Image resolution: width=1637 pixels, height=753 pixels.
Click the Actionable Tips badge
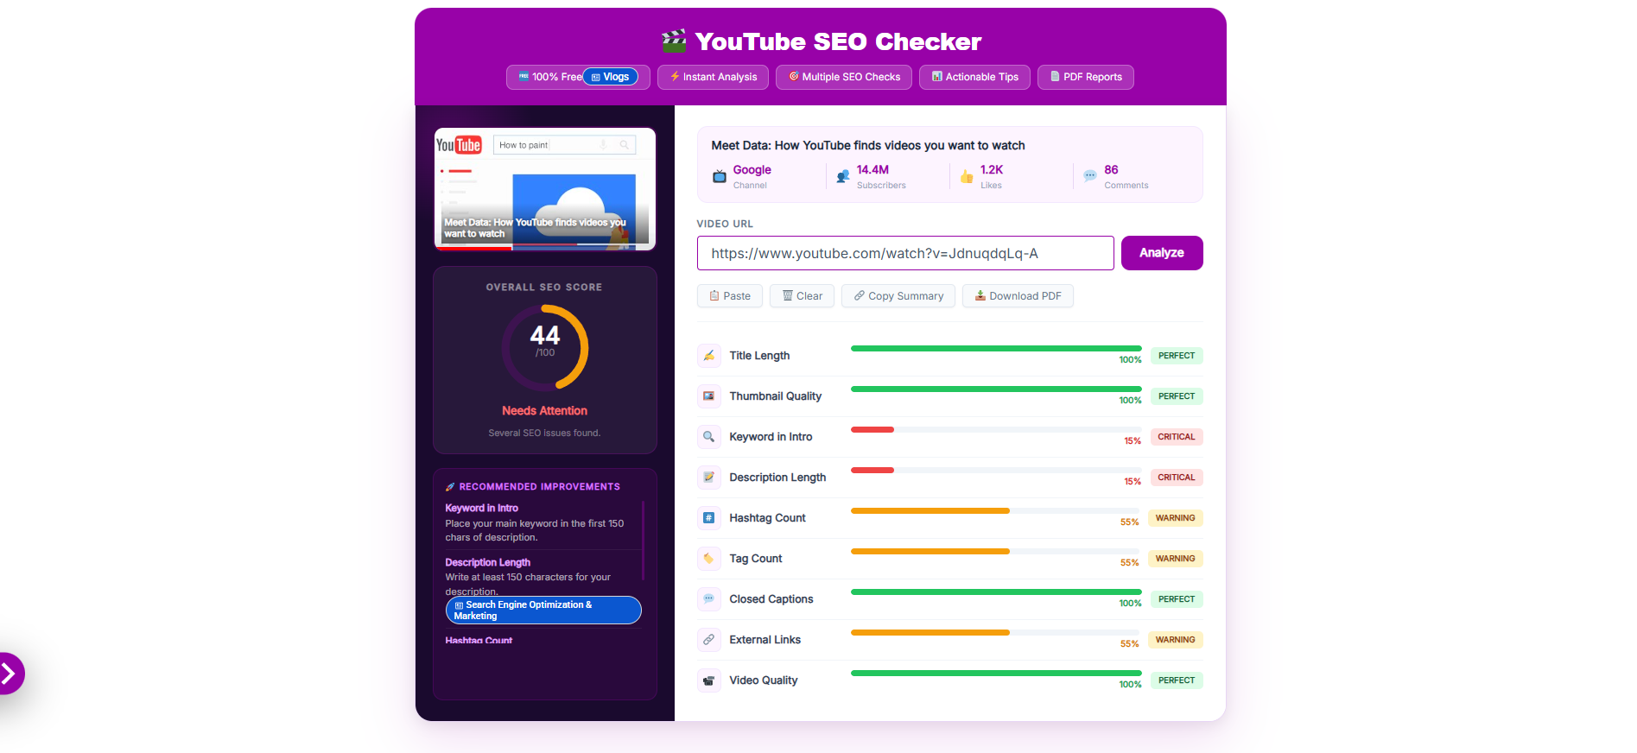[974, 77]
